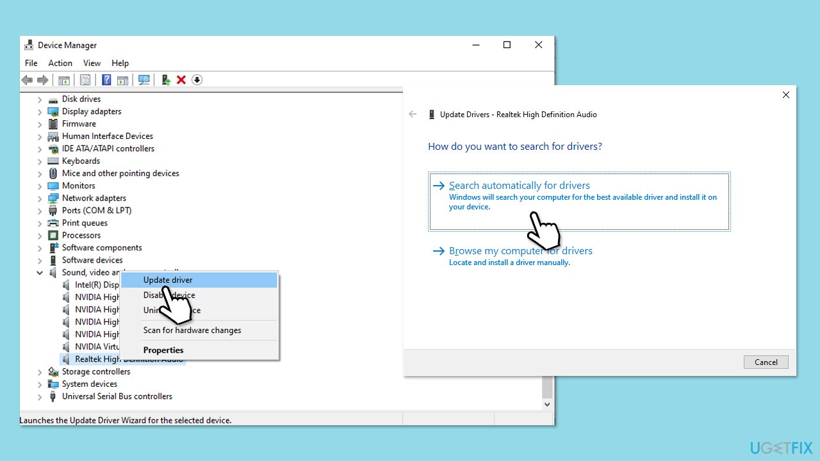This screenshot has height=461, width=820.
Task: Select the Network adapters tree row label
Action: (x=94, y=198)
